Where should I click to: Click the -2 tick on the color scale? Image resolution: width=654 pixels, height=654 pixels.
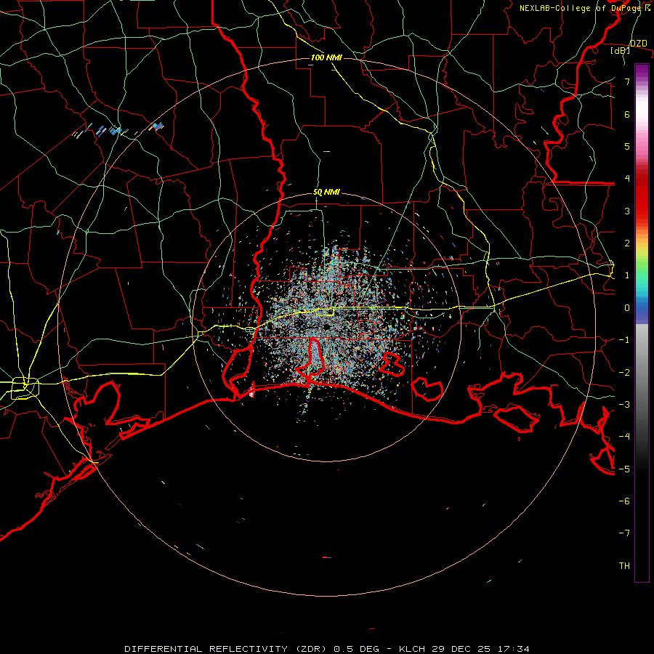[624, 372]
